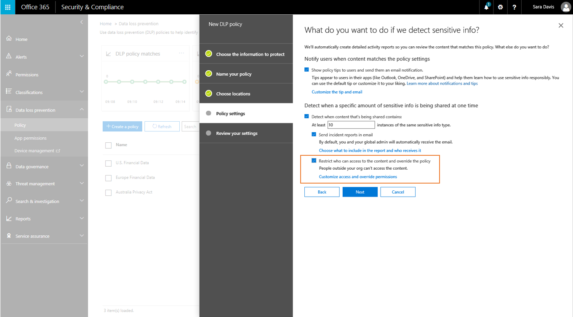Viewport: 573px width, 317px height.
Task: Open Customize access and override permissions
Action: 357,176
